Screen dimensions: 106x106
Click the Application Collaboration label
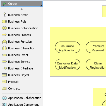(25, 98)
